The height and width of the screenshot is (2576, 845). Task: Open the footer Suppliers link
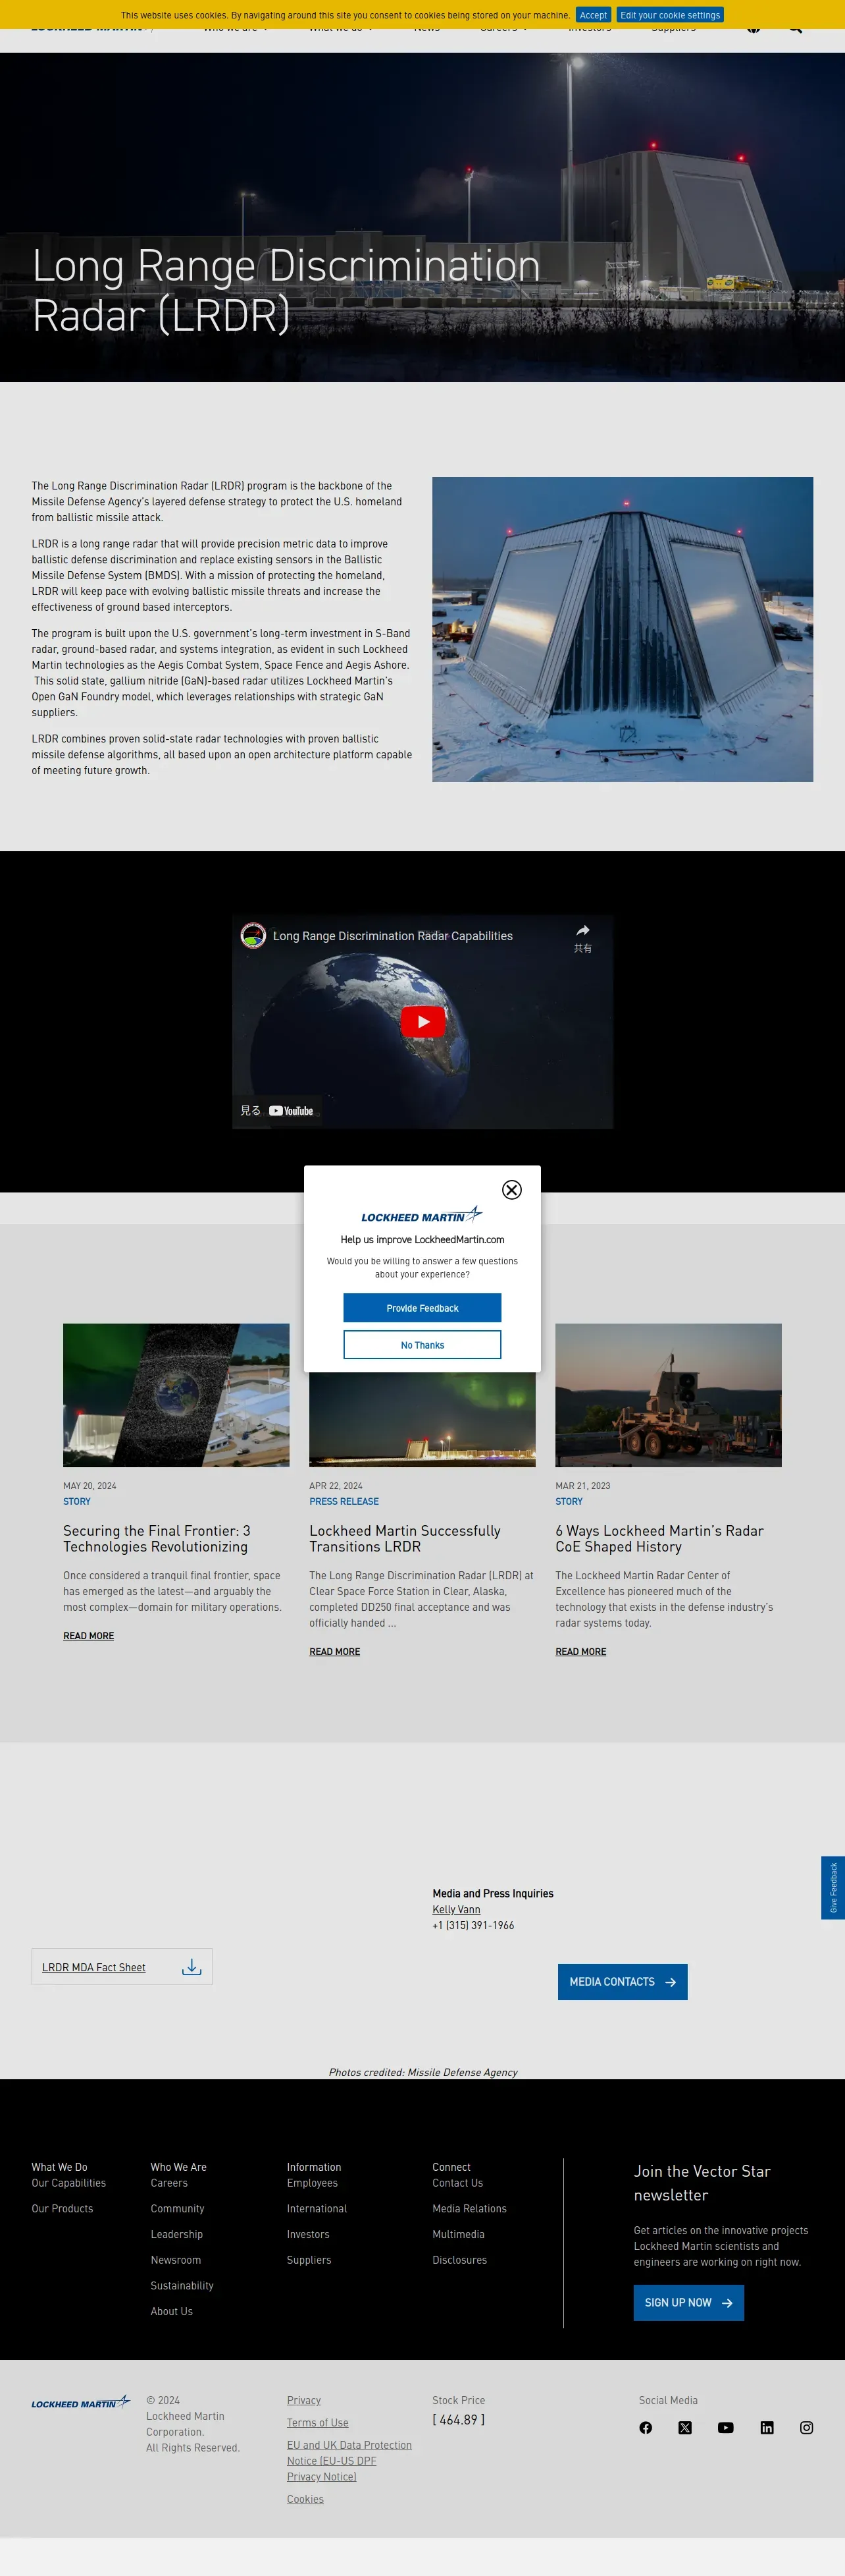point(309,2260)
